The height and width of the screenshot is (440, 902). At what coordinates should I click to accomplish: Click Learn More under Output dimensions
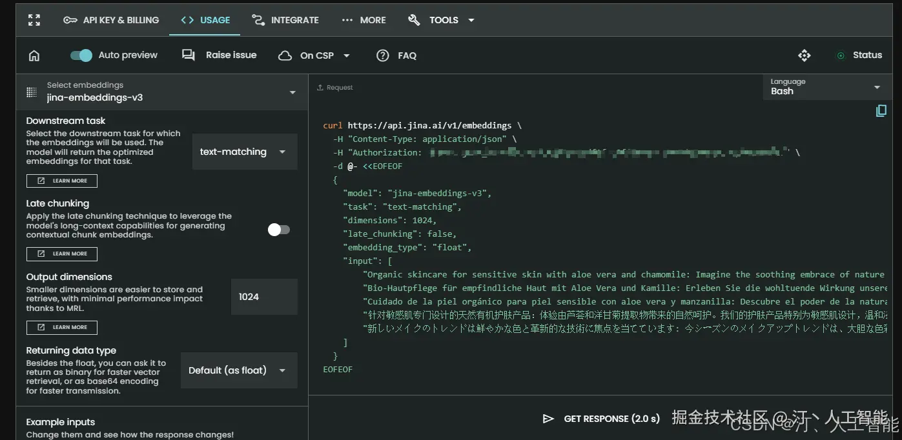(x=62, y=327)
